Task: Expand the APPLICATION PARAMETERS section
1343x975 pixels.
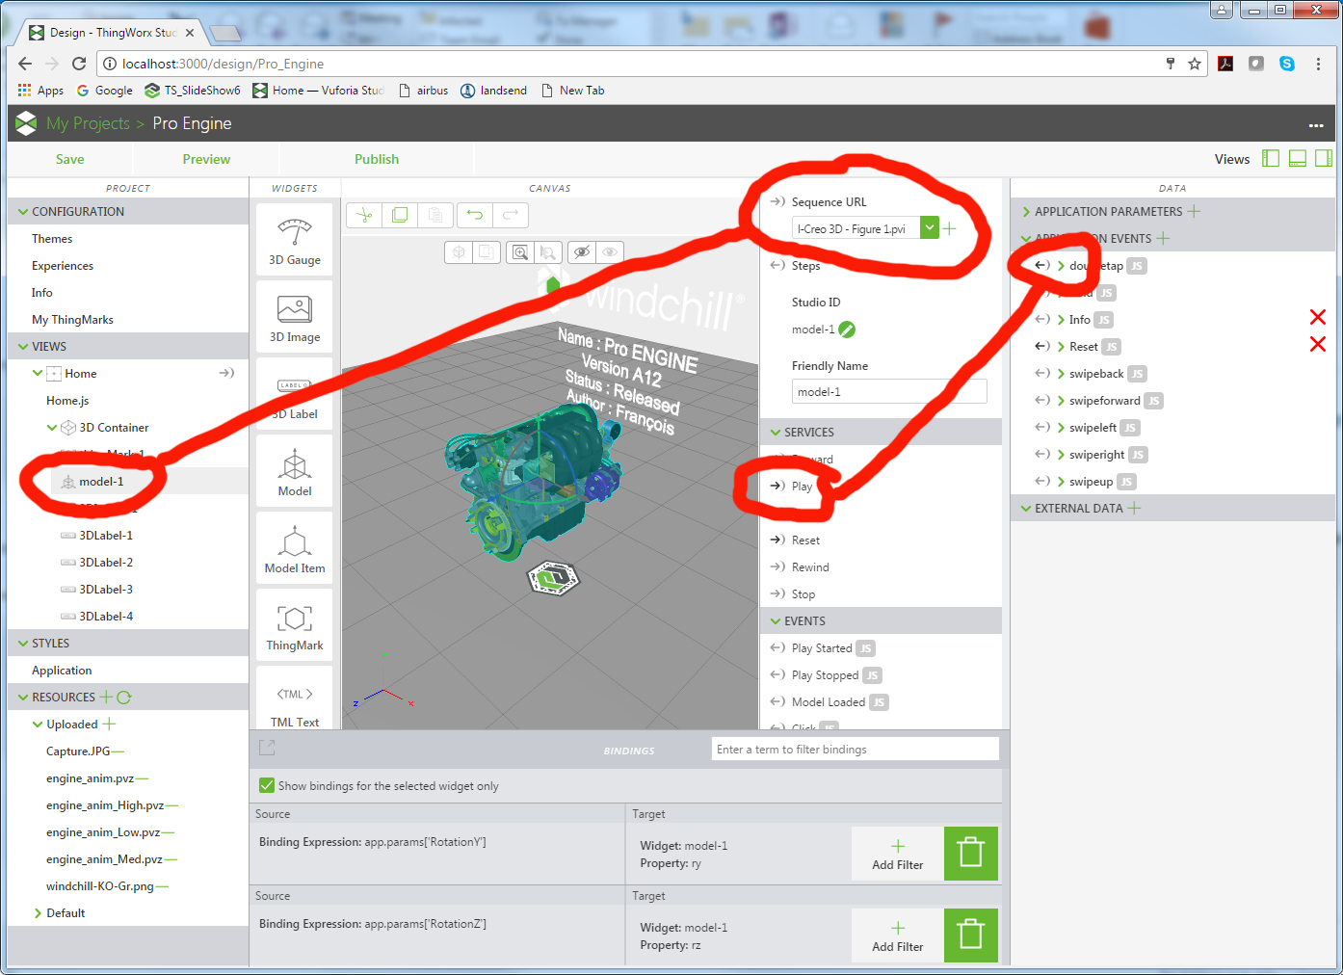Action: click(x=1026, y=211)
